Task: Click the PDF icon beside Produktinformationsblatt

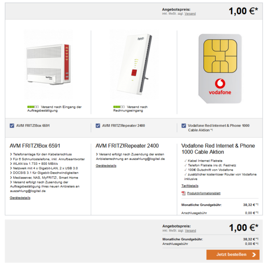Action: [x=183, y=193]
